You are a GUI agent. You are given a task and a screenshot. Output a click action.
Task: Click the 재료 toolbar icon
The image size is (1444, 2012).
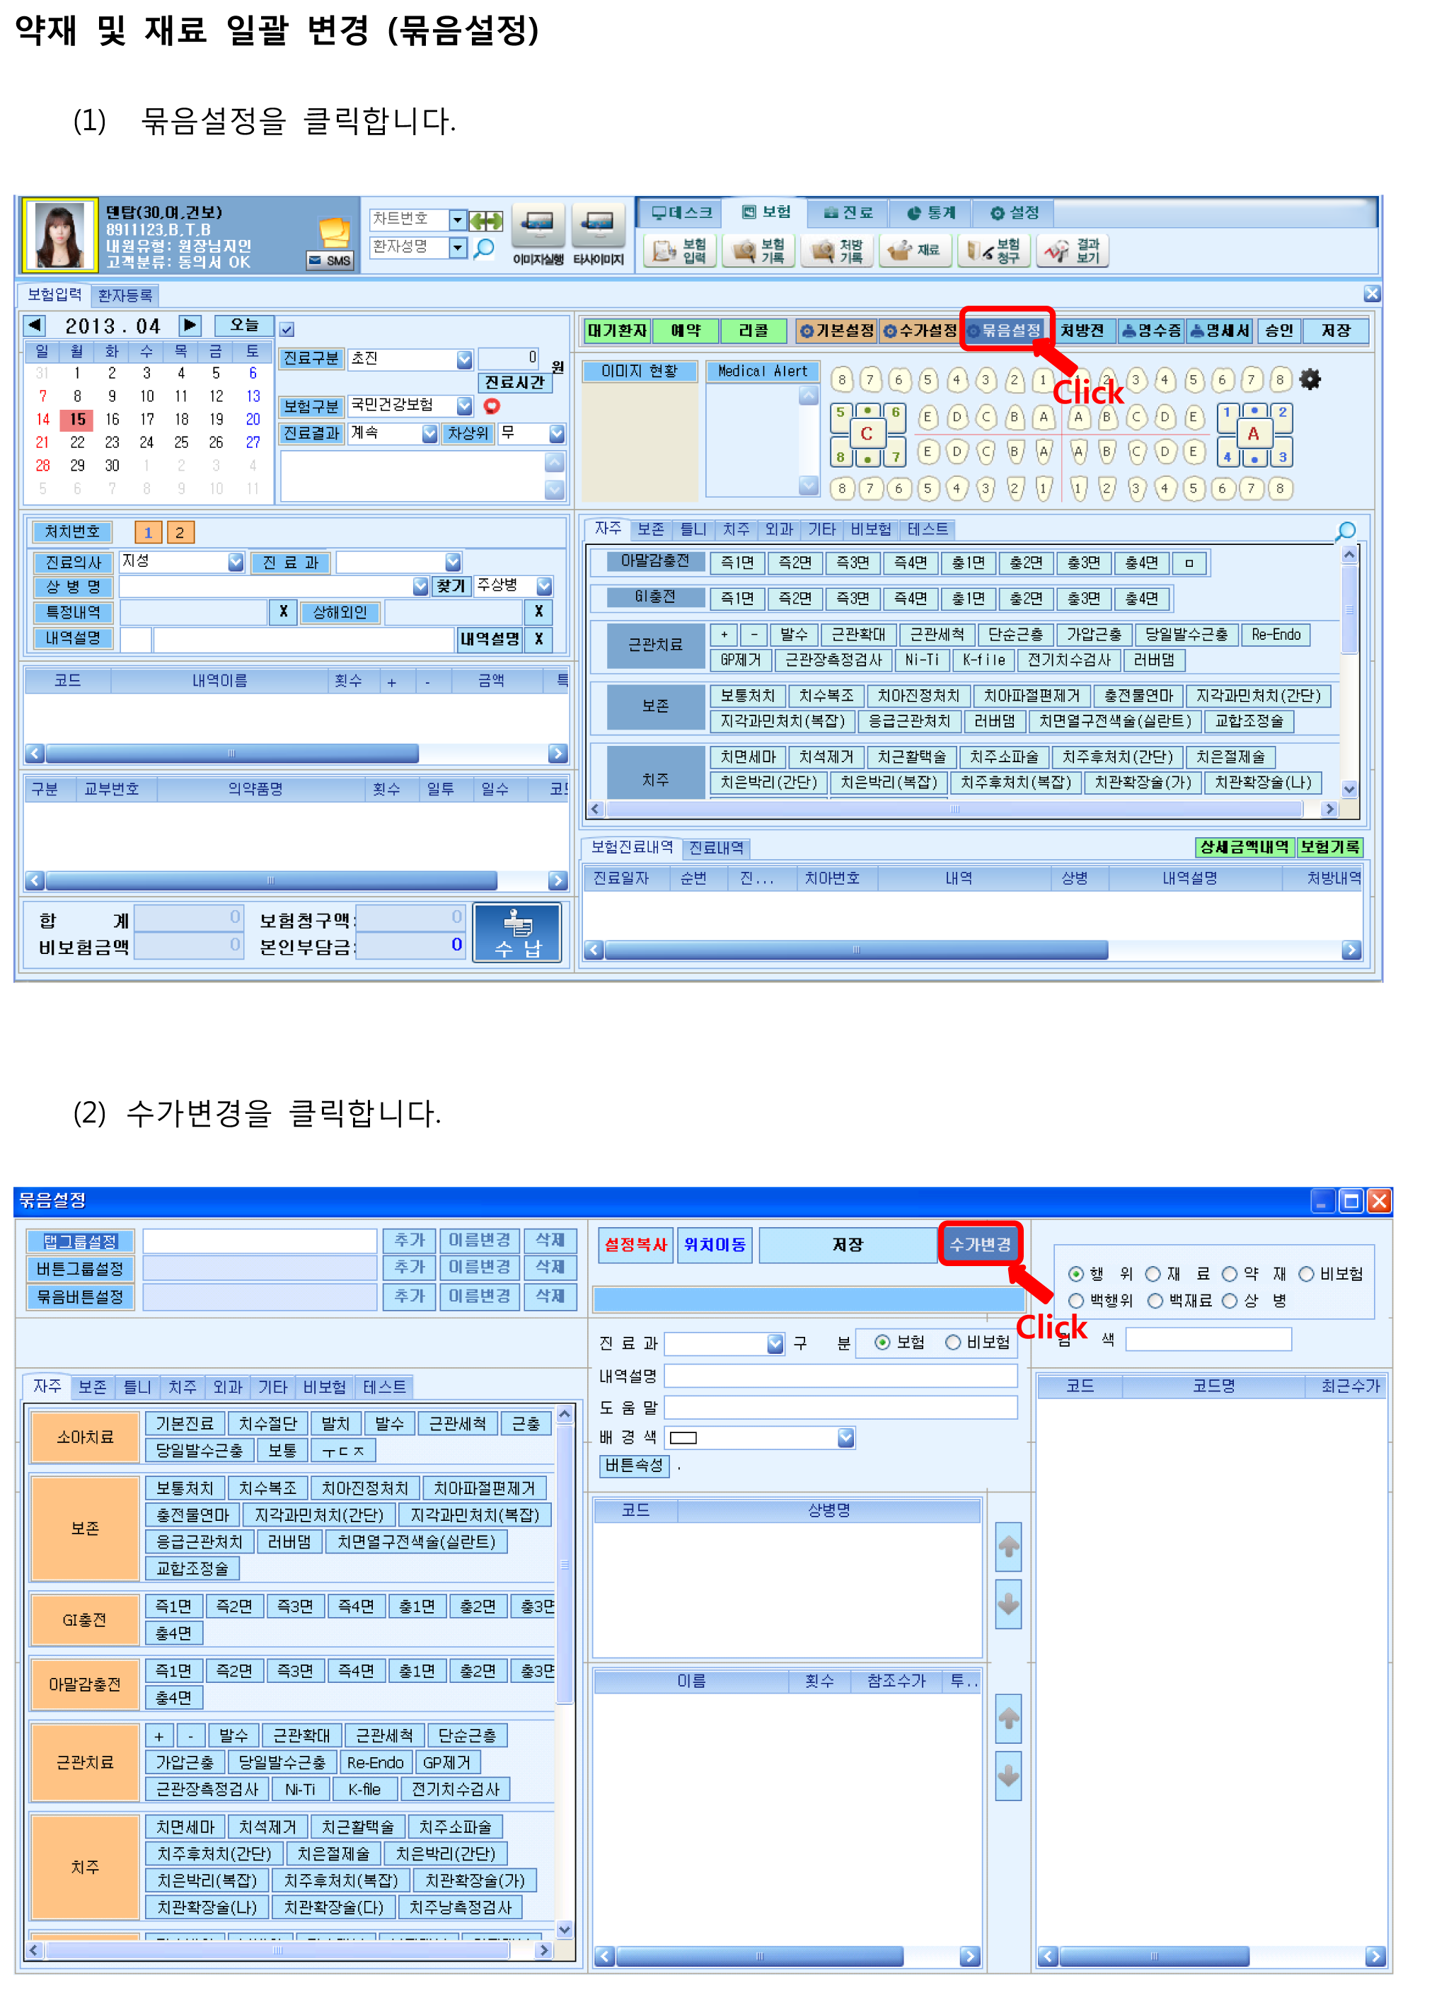pyautogui.click(x=916, y=251)
